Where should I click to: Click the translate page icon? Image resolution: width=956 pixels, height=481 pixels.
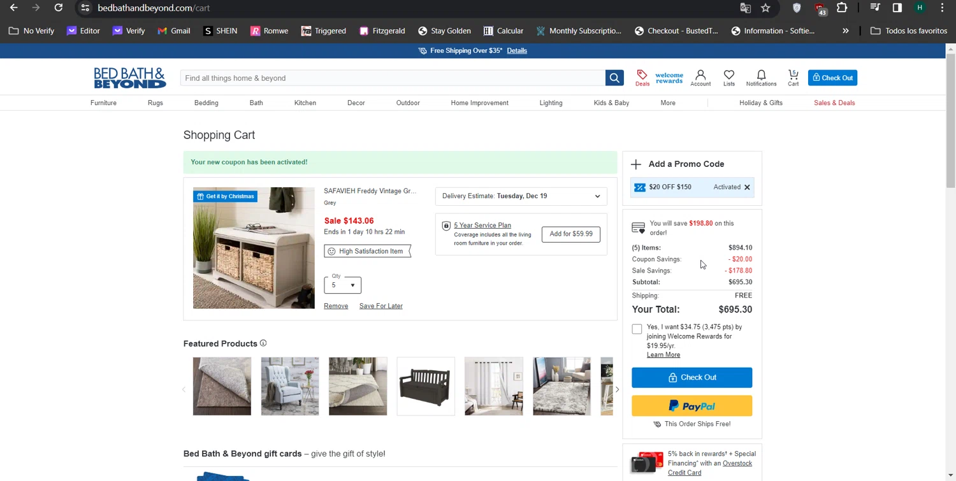pyautogui.click(x=745, y=8)
